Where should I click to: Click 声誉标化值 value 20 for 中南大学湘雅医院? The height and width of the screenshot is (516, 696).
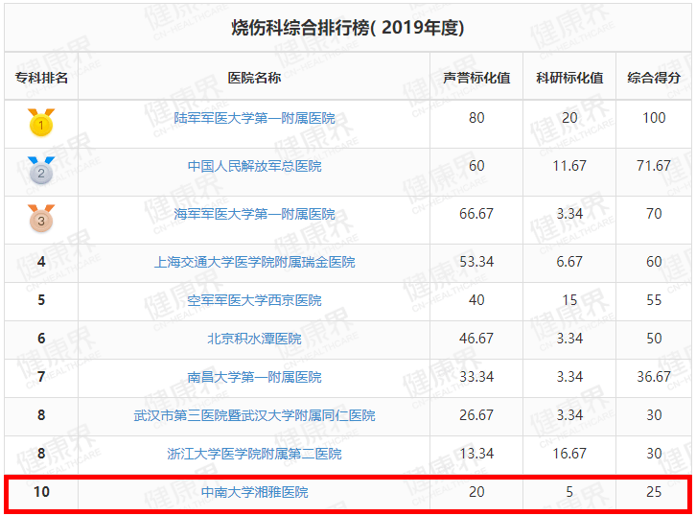coord(476,492)
